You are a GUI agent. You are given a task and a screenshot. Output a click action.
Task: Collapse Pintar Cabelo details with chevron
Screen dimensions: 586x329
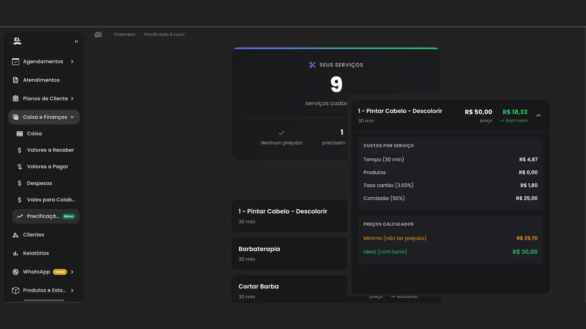538,116
